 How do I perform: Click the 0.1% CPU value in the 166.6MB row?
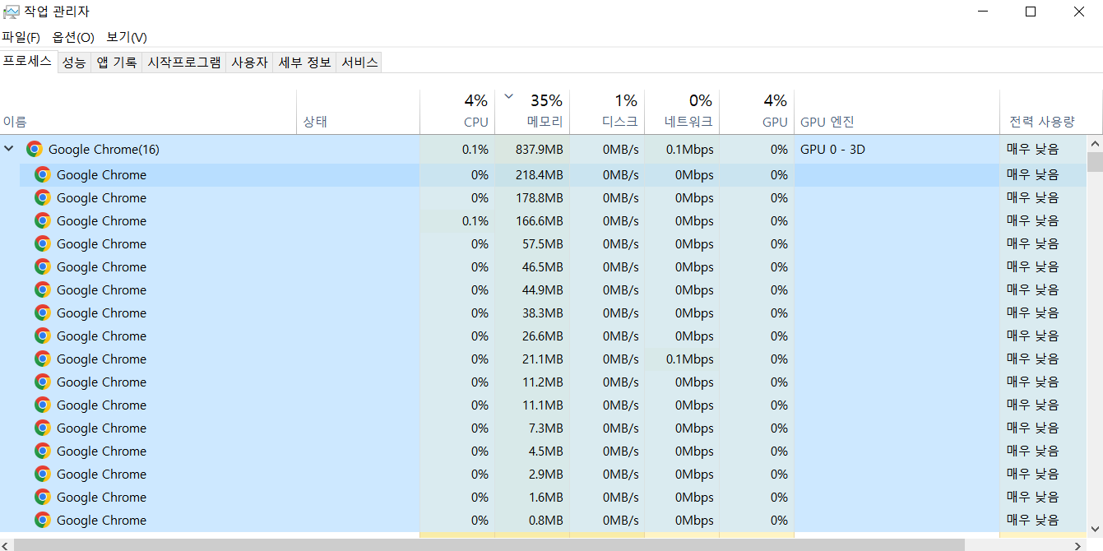[x=475, y=220]
